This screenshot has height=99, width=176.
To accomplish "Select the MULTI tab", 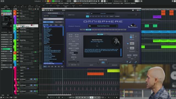I will [111, 16].
